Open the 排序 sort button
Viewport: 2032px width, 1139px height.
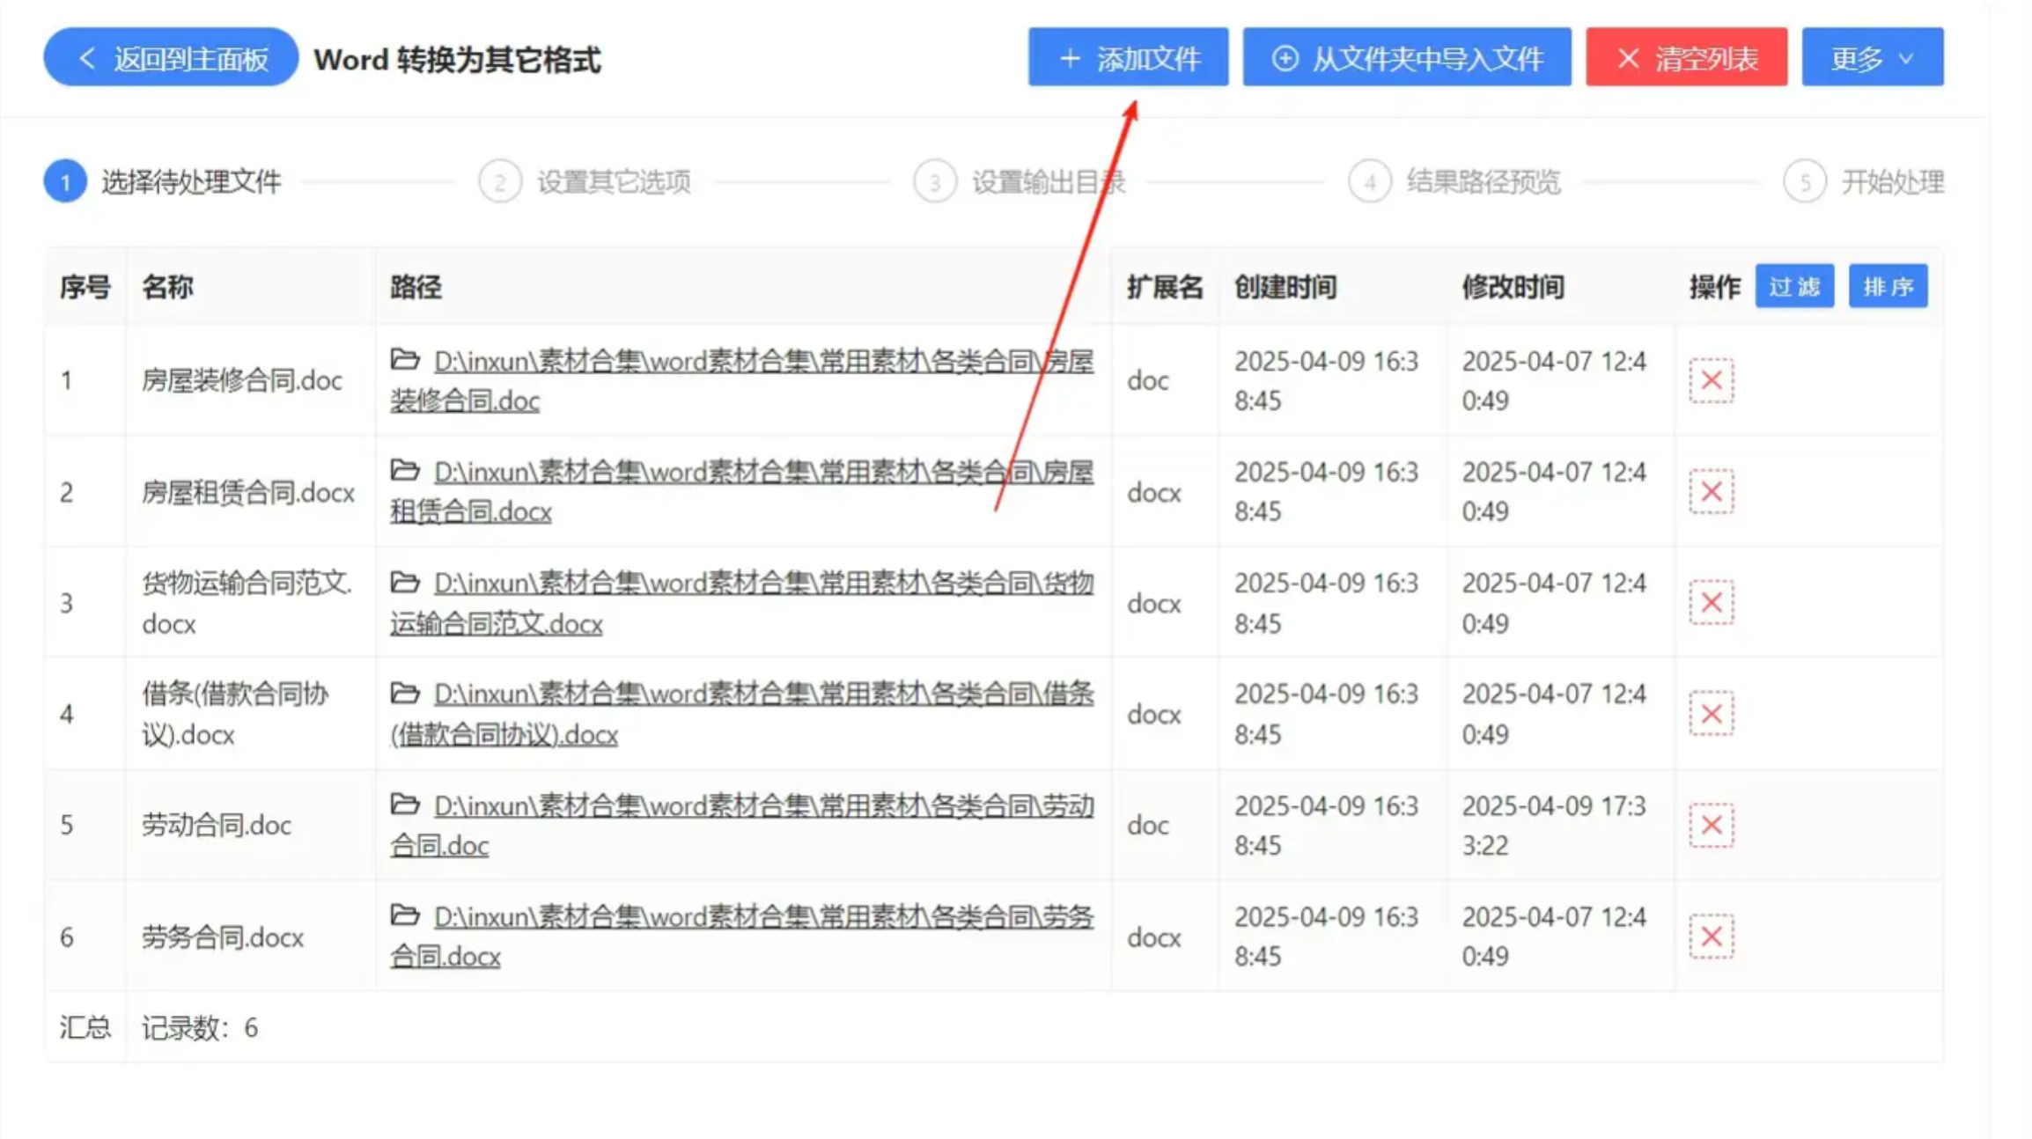point(1888,286)
